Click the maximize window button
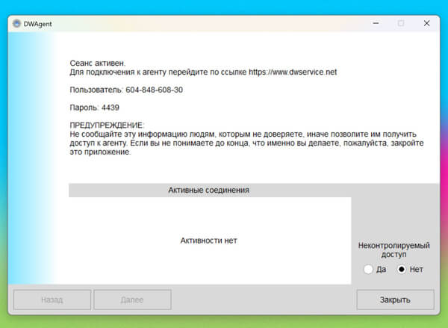The height and width of the screenshot is (328, 448). click(400, 23)
